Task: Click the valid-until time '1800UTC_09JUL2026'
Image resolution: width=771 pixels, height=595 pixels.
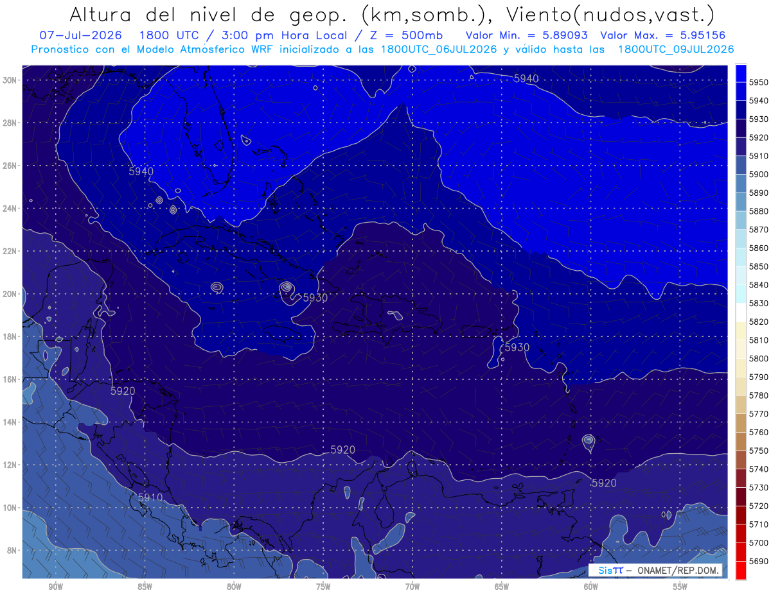Action: [676, 49]
